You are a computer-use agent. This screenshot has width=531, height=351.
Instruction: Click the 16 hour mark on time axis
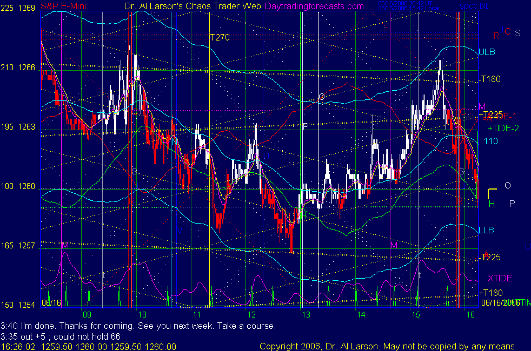point(470,315)
